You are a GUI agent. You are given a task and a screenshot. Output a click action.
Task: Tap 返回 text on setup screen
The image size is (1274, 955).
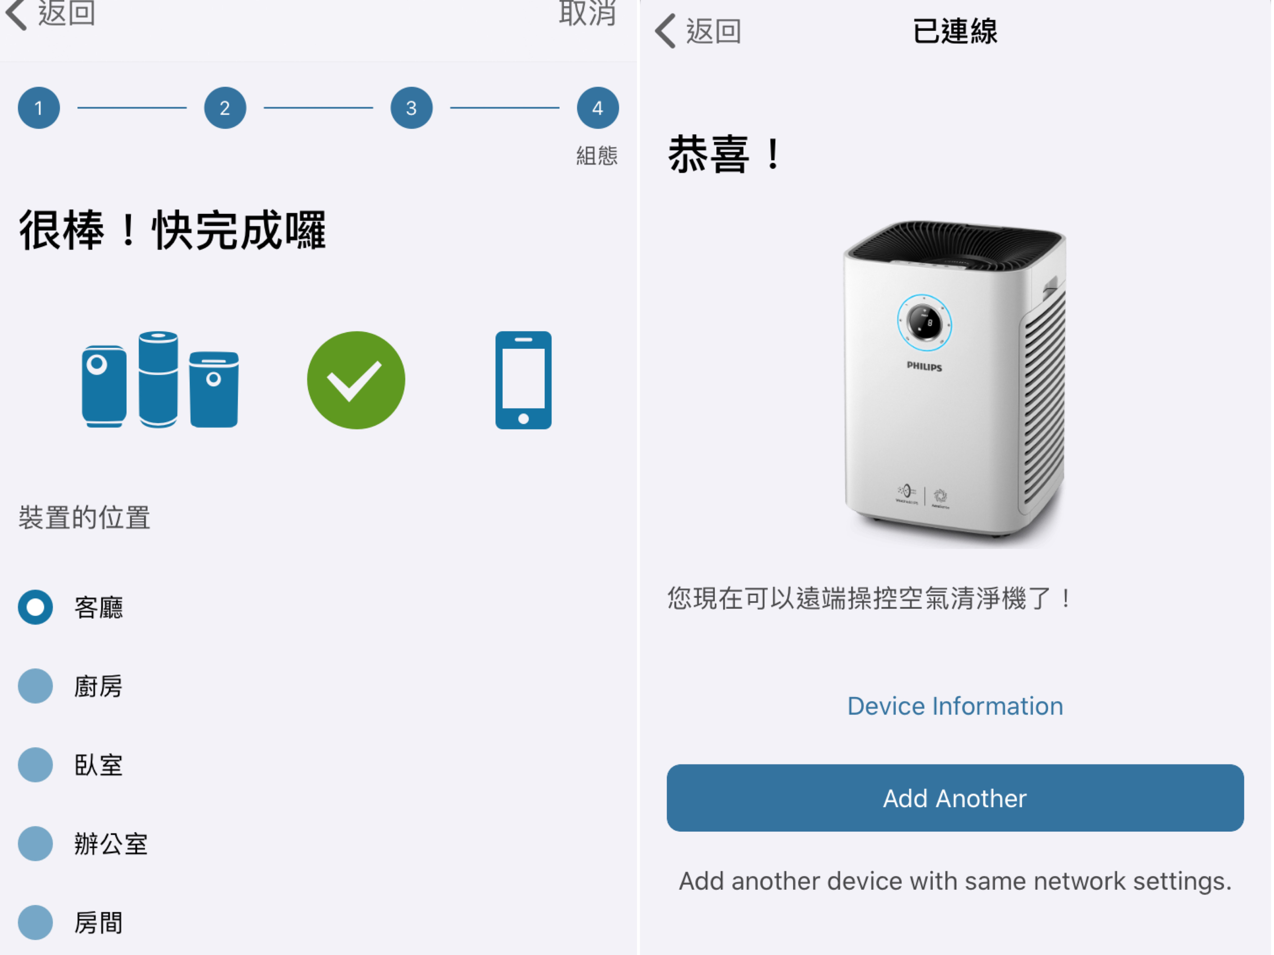point(66,13)
